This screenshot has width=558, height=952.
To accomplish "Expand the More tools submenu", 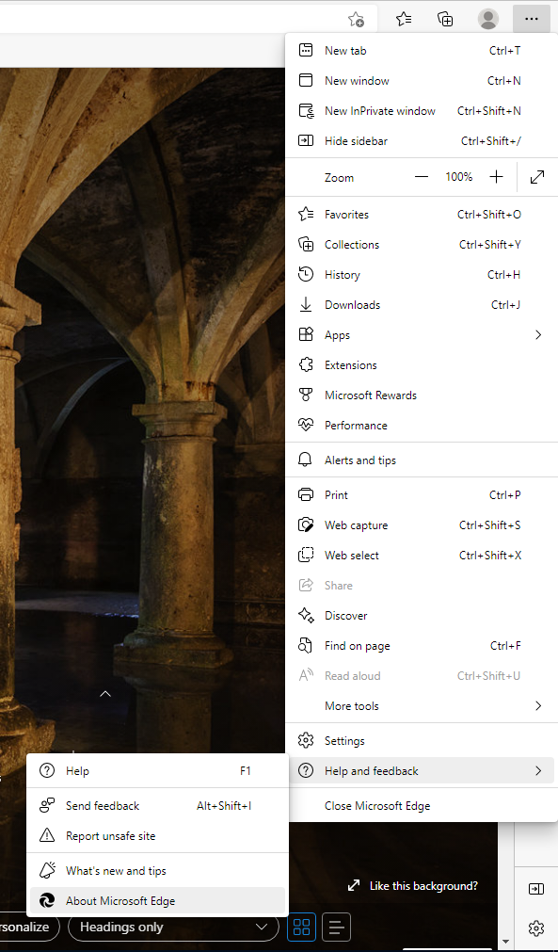I will [422, 706].
